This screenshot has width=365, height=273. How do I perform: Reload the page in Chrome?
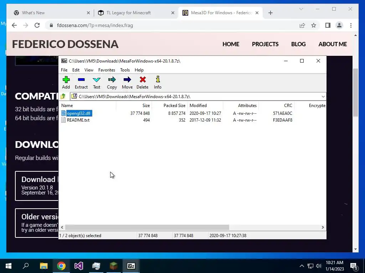tap(37, 25)
